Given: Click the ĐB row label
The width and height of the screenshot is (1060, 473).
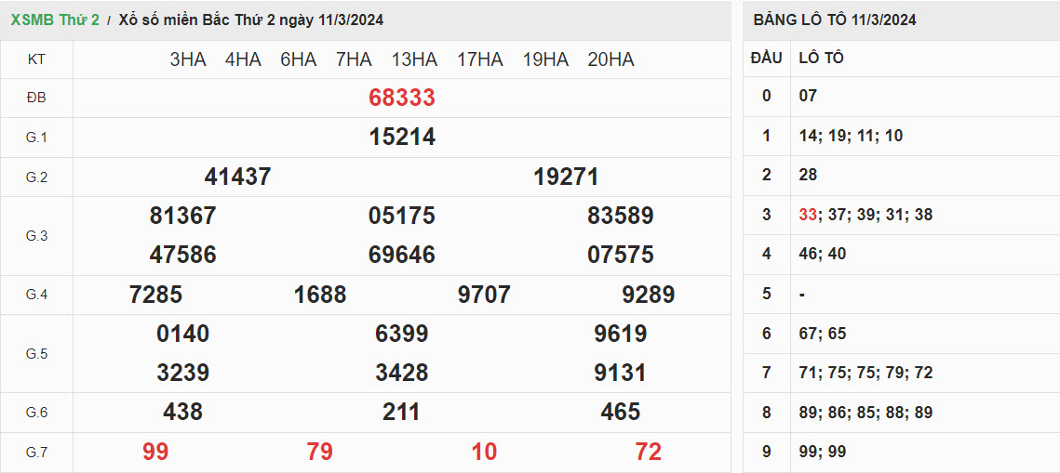Looking at the screenshot, I should [x=36, y=98].
